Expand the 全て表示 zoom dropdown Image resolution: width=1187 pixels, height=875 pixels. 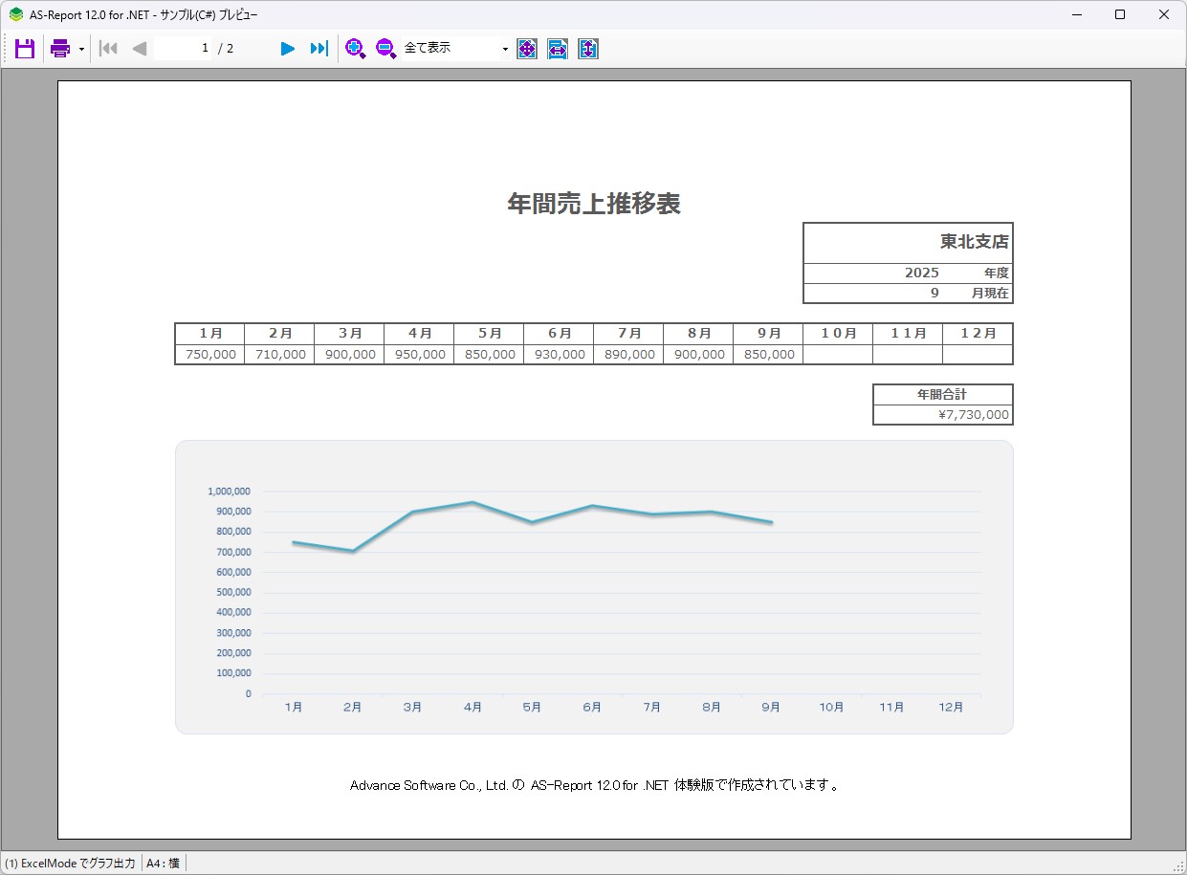tap(505, 49)
